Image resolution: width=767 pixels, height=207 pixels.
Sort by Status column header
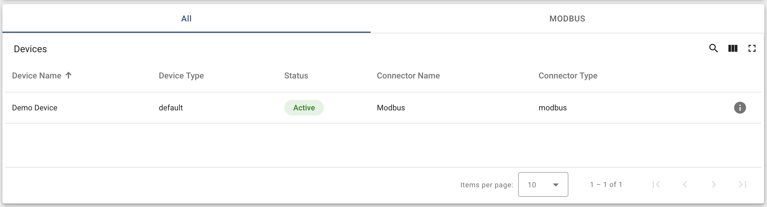coord(296,76)
